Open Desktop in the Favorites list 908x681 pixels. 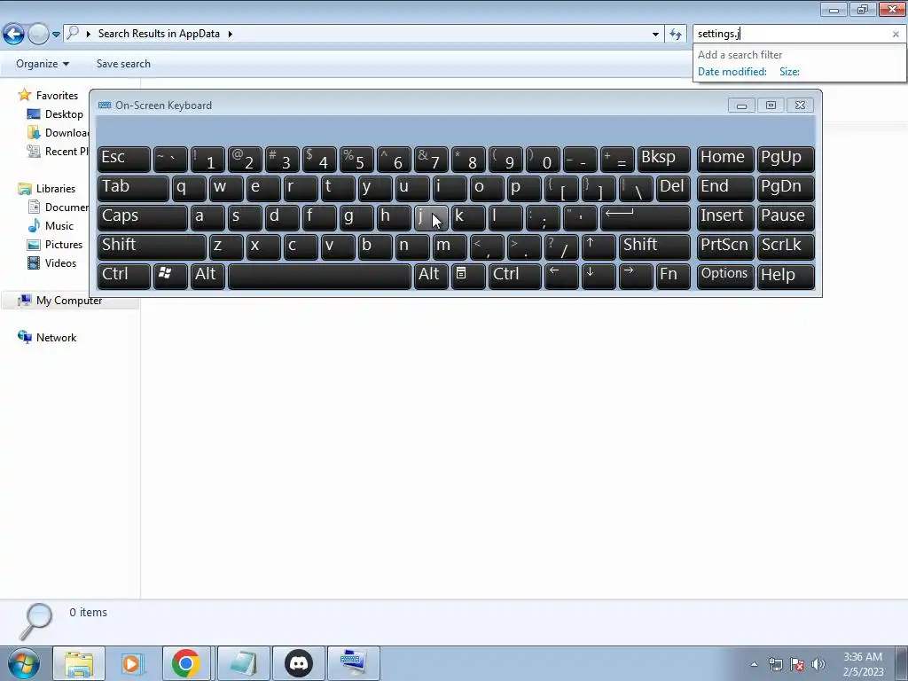point(56,114)
